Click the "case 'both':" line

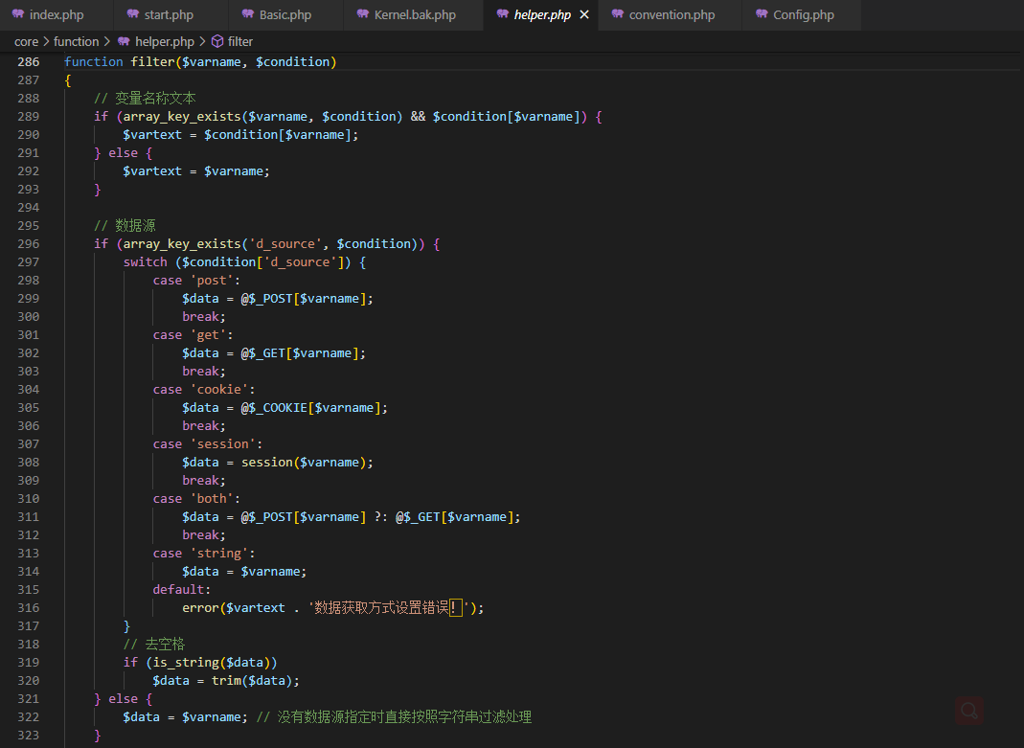pyautogui.click(x=196, y=499)
